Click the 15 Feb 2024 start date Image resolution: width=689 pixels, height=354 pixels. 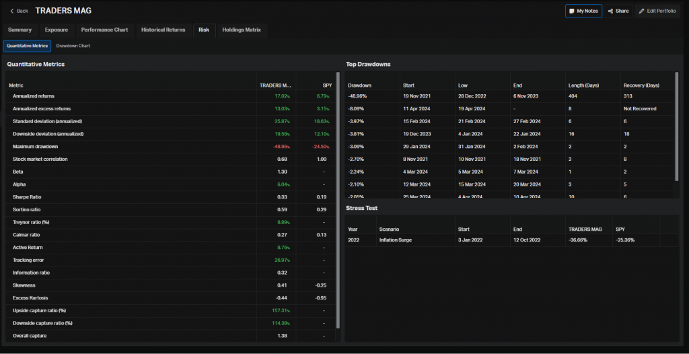click(x=416, y=121)
